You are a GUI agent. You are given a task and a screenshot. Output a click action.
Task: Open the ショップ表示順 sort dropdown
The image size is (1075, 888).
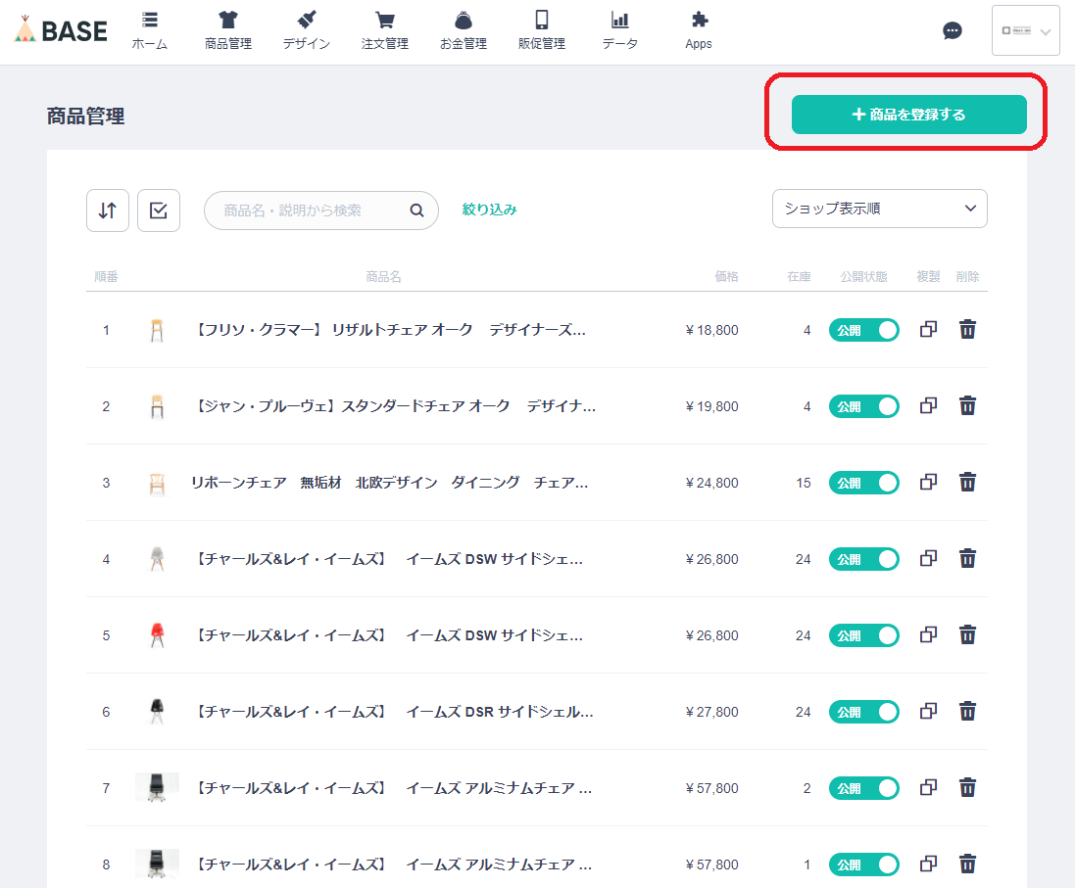(878, 209)
